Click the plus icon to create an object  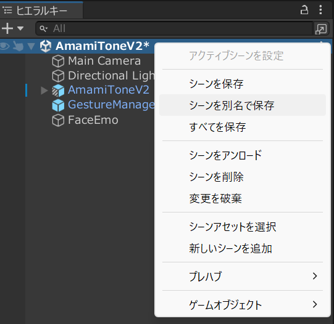click(7, 28)
